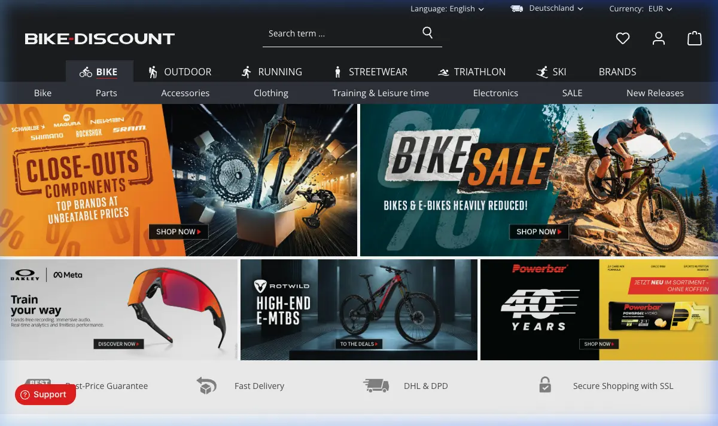Open the user account icon
This screenshot has height=426, width=718.
[x=659, y=39]
